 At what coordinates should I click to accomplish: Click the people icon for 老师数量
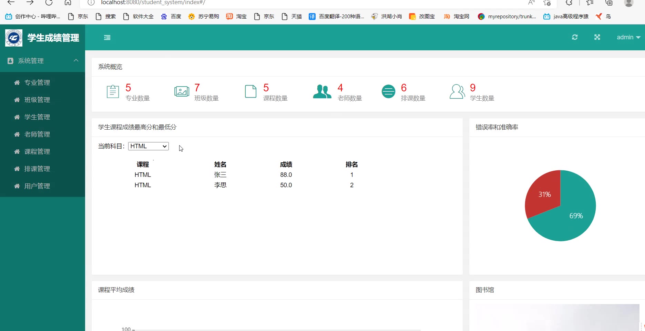click(x=322, y=91)
